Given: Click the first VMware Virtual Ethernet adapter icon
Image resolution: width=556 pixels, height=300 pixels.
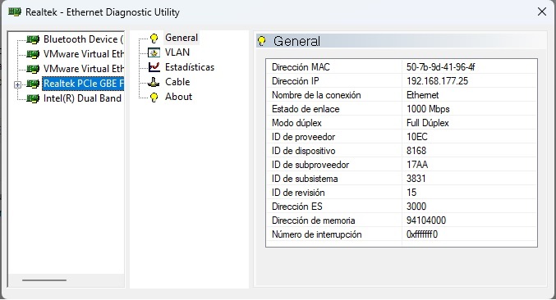Looking at the screenshot, I should (33, 54).
